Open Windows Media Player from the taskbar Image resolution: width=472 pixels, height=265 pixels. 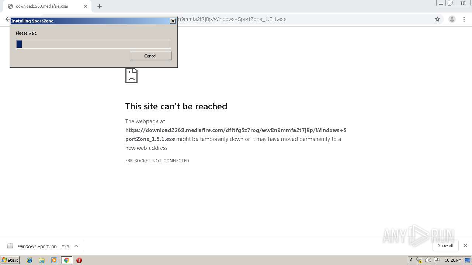coord(54,260)
